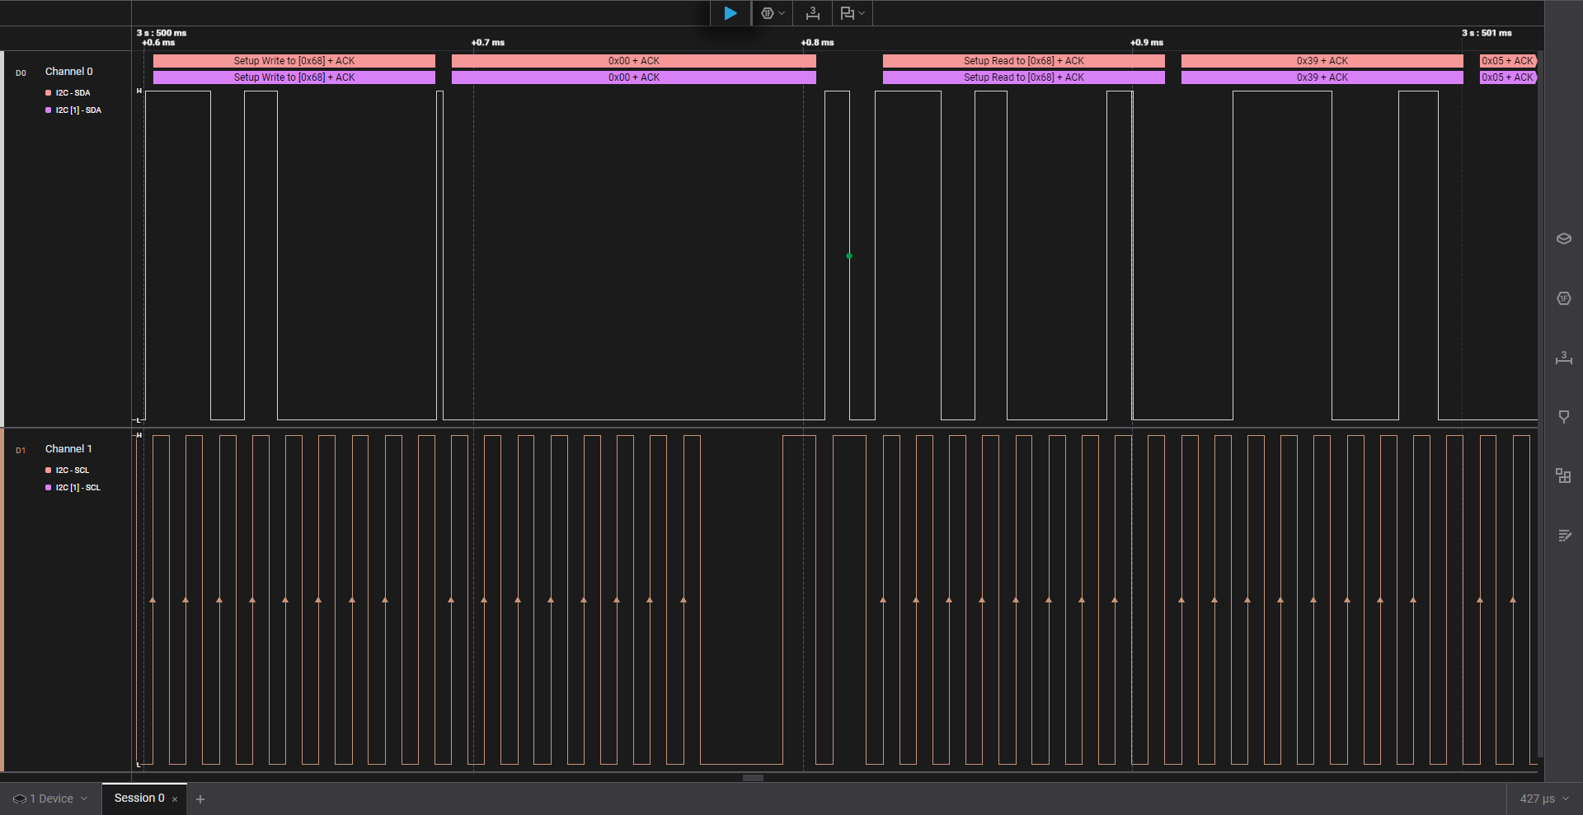Select the purple Setup Read to [0x68] bubble
The image size is (1583, 815).
tap(1023, 77)
